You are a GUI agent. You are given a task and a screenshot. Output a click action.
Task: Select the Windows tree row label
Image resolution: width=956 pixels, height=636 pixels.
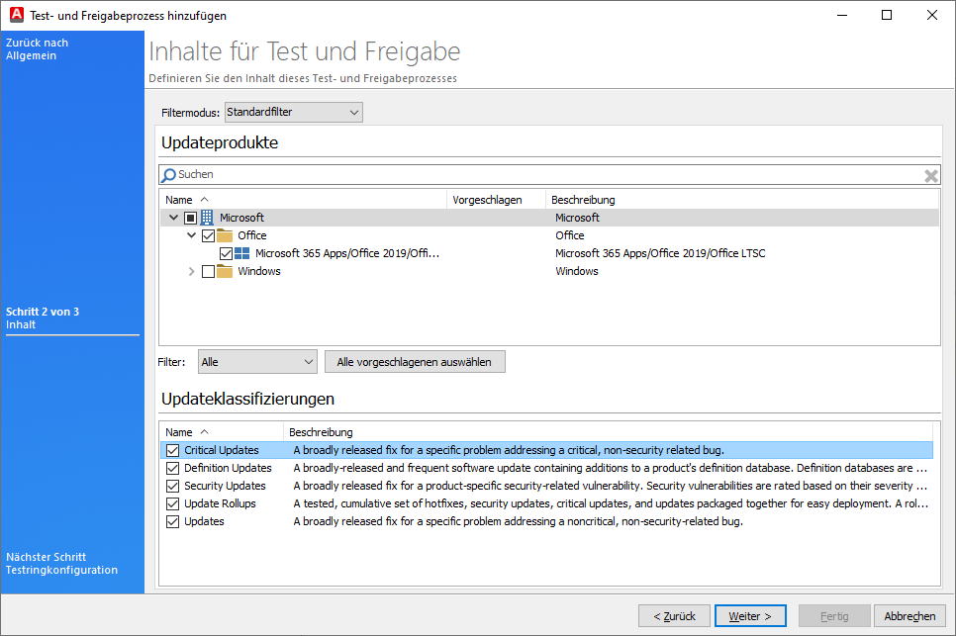click(259, 271)
